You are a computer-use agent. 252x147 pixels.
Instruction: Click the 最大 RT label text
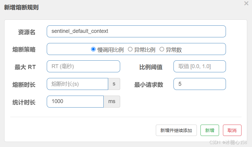(25, 67)
